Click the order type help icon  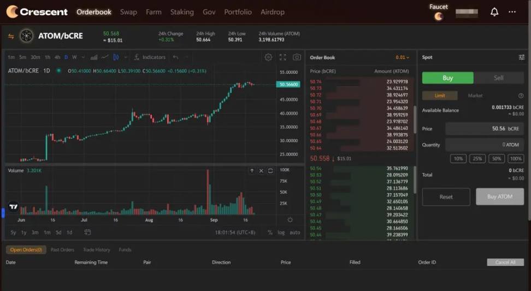click(521, 96)
